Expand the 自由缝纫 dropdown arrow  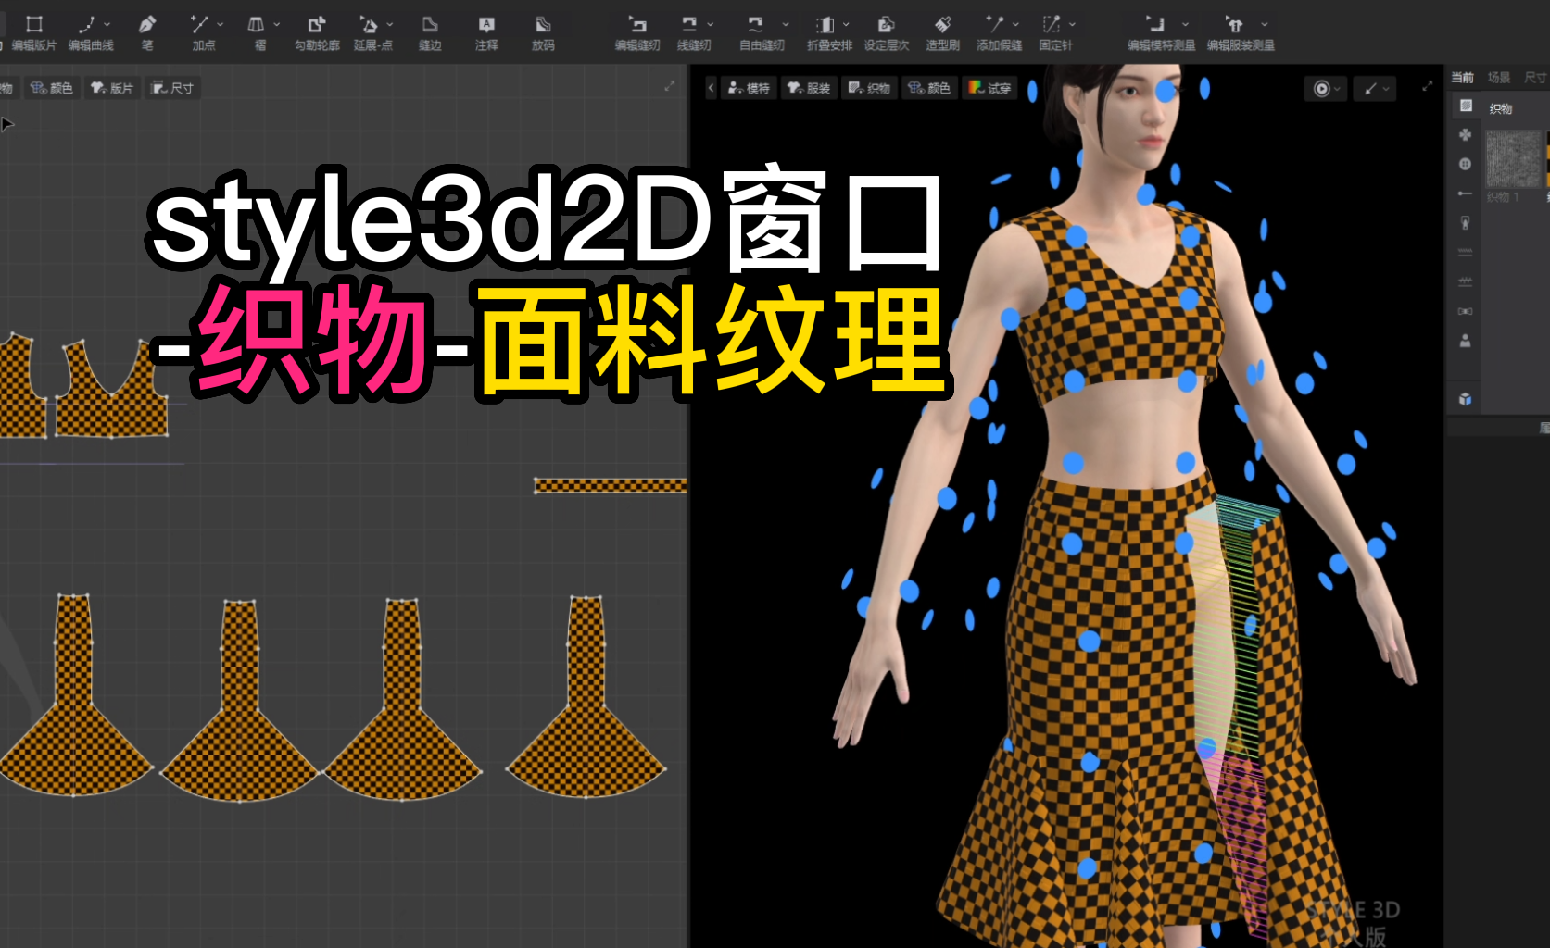pyautogui.click(x=786, y=24)
